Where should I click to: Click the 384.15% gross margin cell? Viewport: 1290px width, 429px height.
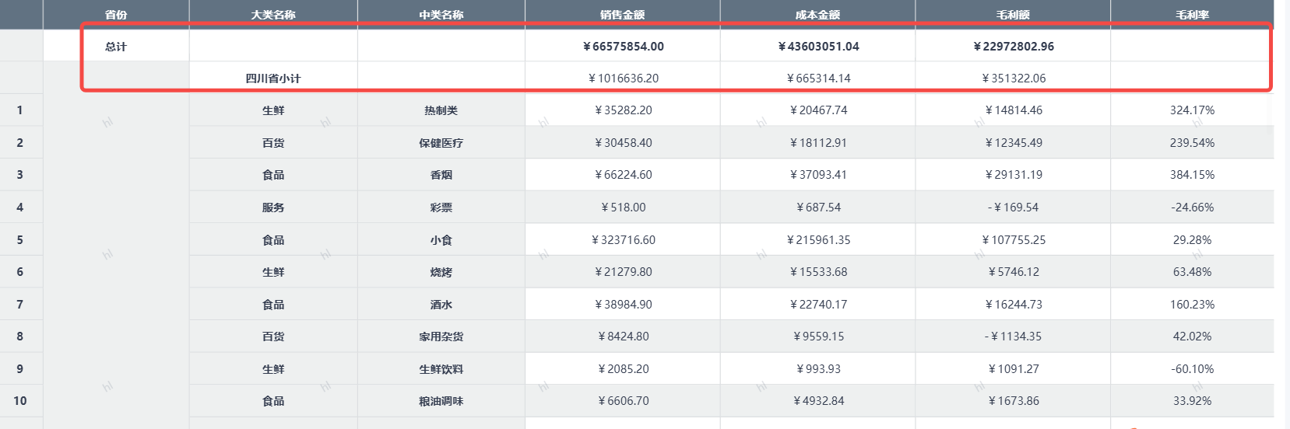pos(1192,175)
